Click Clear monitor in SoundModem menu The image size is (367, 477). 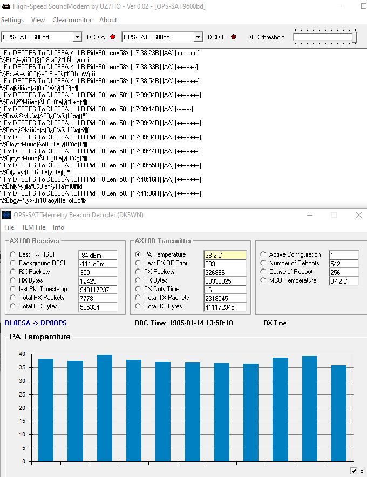(72, 20)
